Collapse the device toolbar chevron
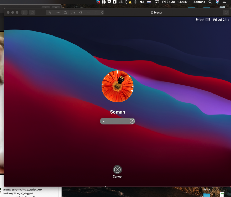Screen dimensions: 231x197 pyautogui.click(x=102, y=12)
